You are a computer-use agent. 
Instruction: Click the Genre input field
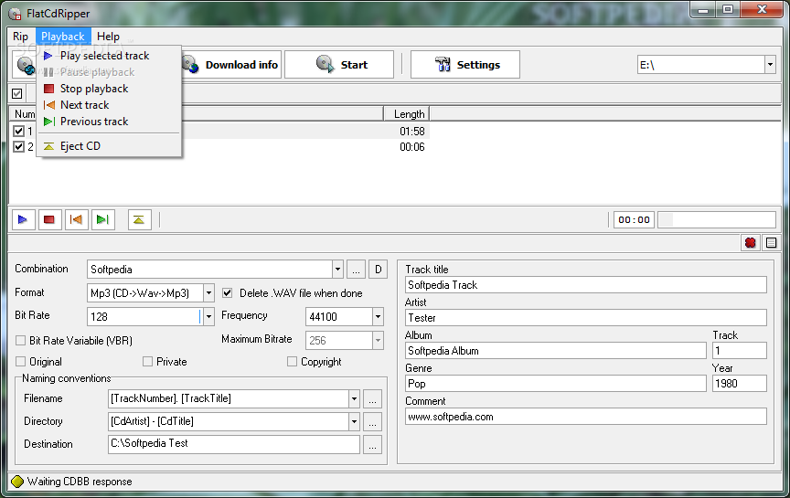[x=556, y=384]
